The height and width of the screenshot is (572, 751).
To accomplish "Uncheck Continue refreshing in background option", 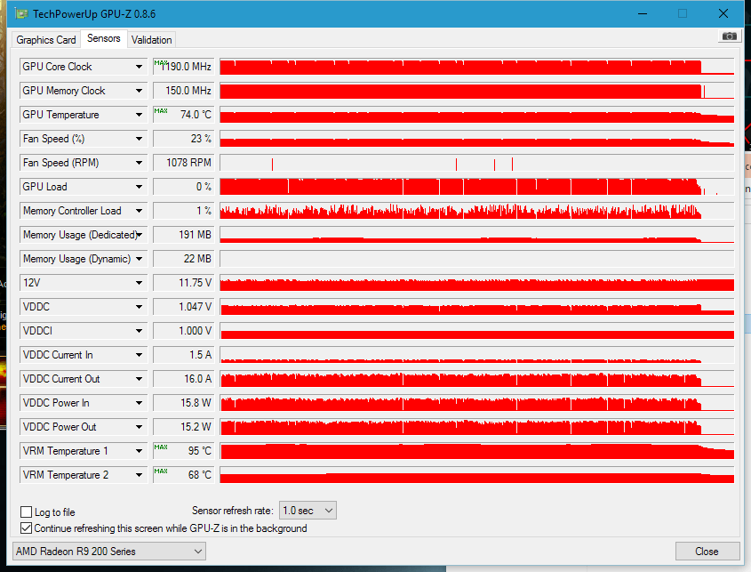I will point(27,528).
